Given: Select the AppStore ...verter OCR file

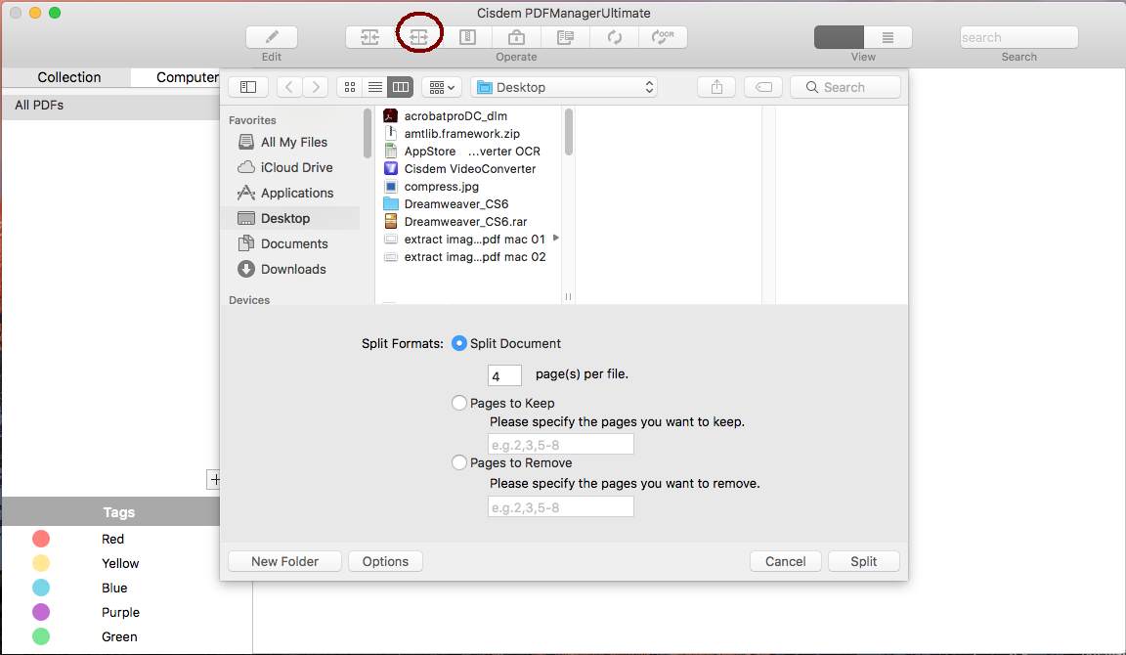Looking at the screenshot, I should click(x=470, y=151).
